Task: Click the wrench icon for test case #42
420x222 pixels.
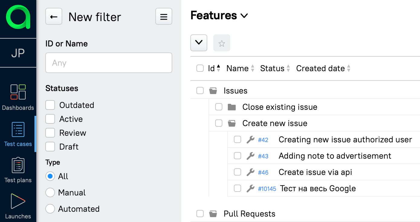Action: point(250,140)
